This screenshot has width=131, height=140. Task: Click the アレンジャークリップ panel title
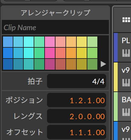coord(55,13)
